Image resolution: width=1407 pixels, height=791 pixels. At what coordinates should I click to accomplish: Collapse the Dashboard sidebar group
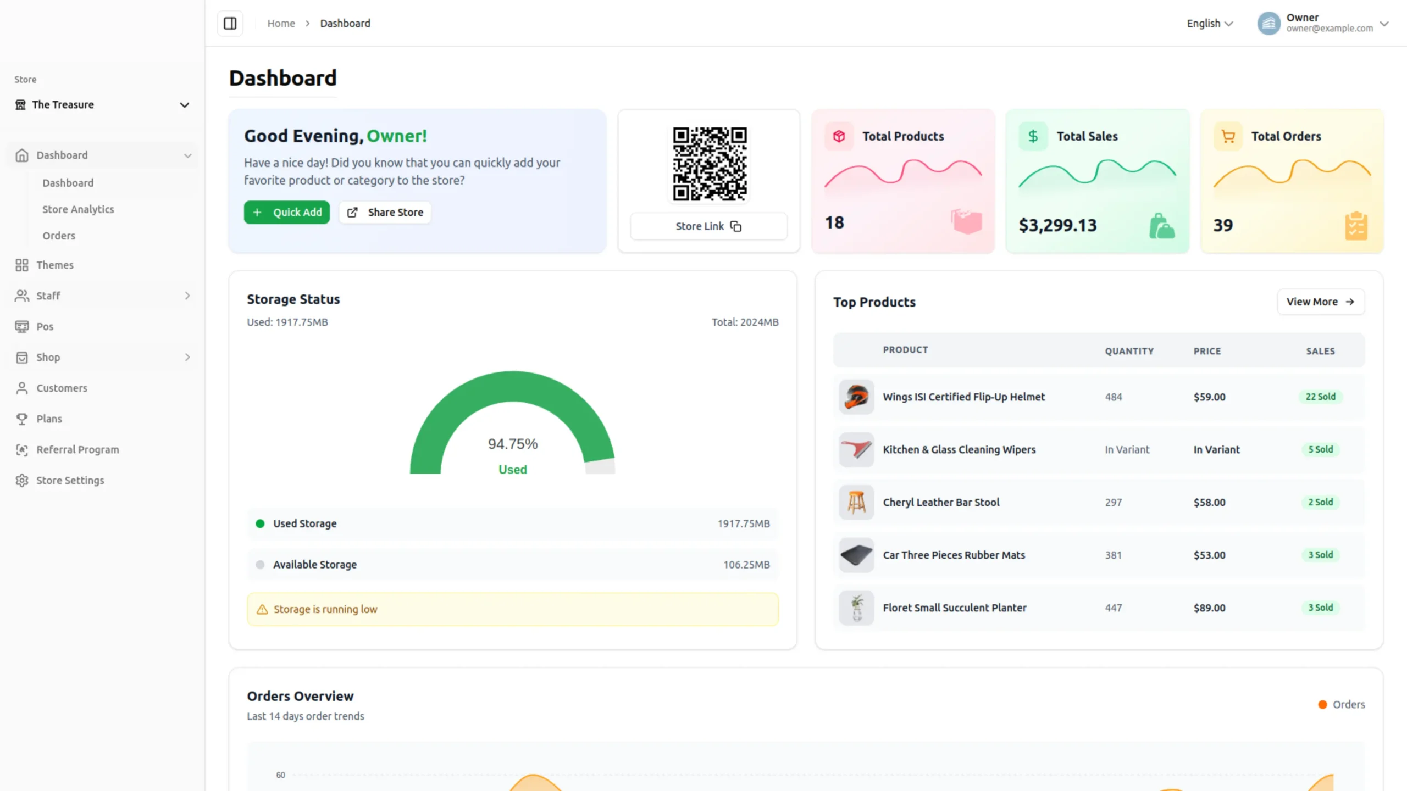point(187,155)
